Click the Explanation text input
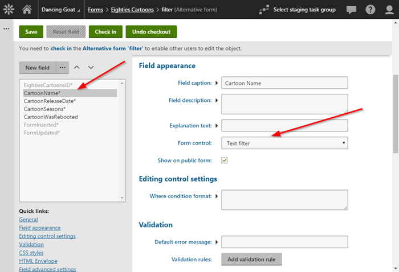The image size is (399, 272). click(284, 125)
